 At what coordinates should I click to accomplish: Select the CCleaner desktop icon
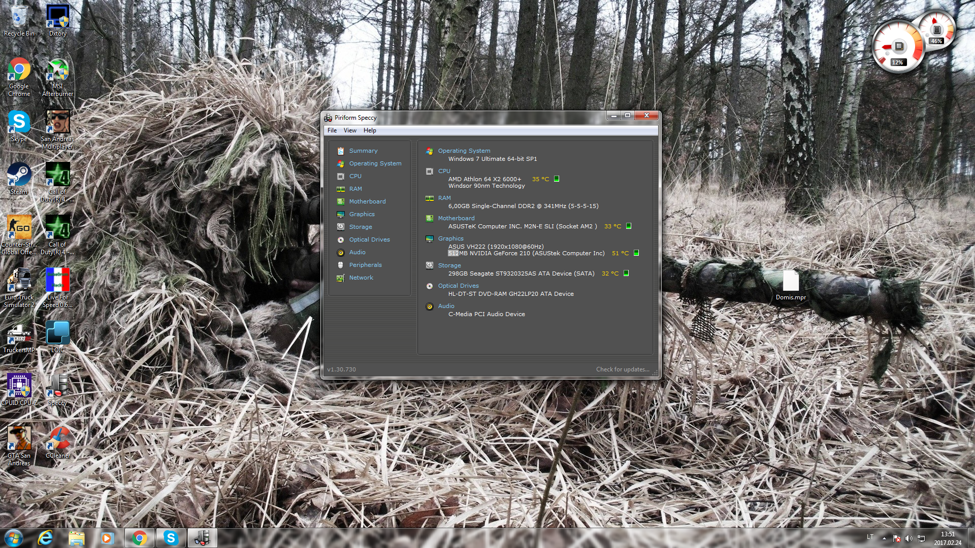point(57,443)
